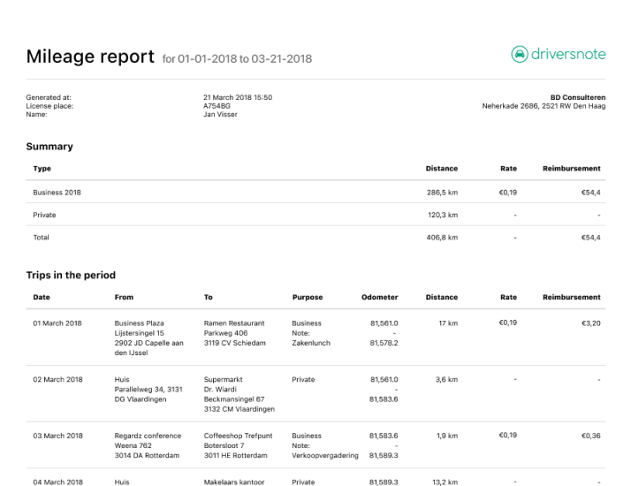The height and width of the screenshot is (486, 631).
Task: Select license plate value 'A754BG'
Action: coord(217,106)
